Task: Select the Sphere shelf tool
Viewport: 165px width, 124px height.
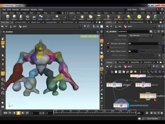Action: 14,17
